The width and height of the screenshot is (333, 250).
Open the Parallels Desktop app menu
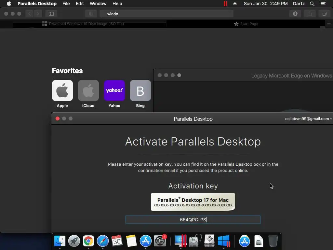pos(37,4)
